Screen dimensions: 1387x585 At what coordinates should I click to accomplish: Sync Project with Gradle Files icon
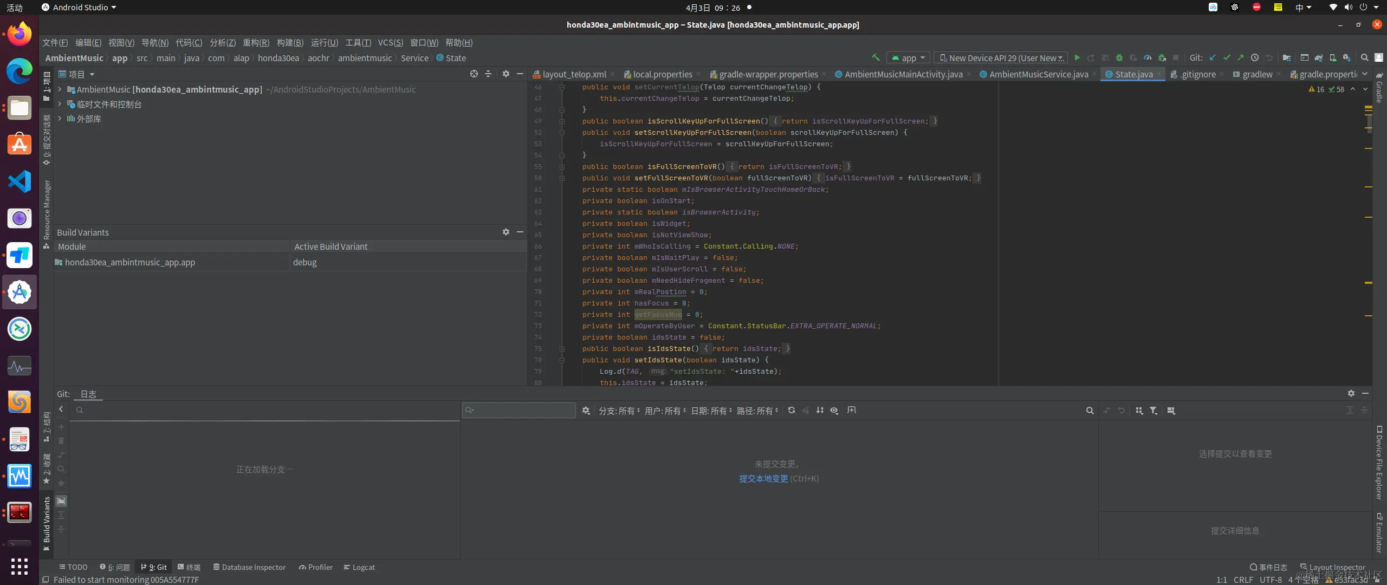point(1319,57)
